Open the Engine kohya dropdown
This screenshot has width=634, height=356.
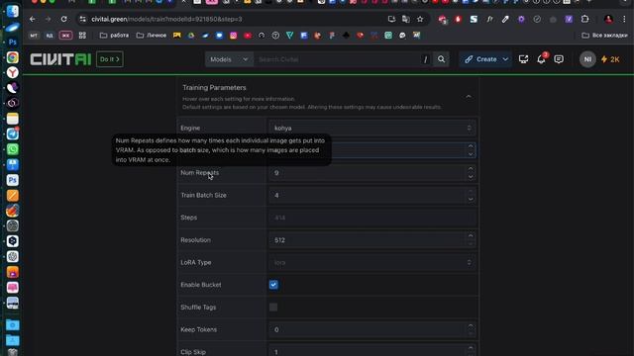pyautogui.click(x=372, y=128)
